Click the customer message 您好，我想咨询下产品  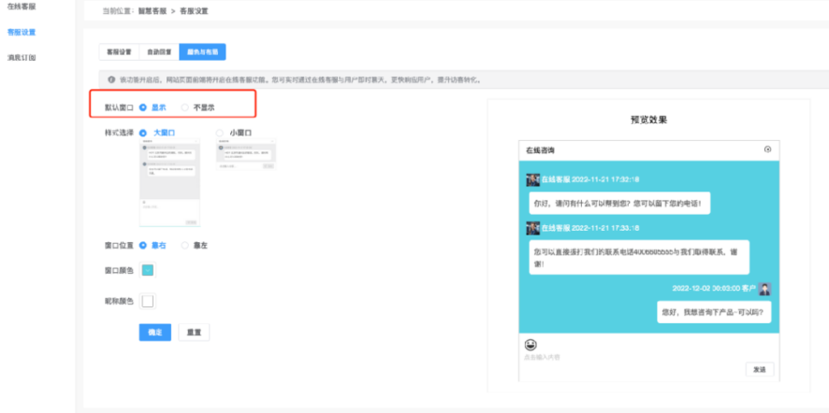pos(714,311)
